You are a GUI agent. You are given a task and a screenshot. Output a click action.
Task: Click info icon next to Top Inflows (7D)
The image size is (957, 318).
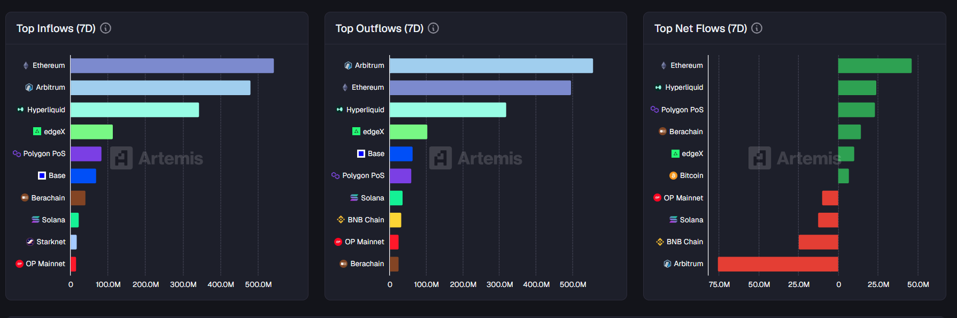pyautogui.click(x=106, y=28)
